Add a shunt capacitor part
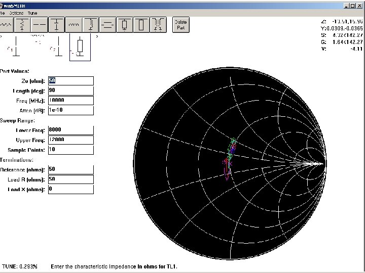 click(x=56, y=25)
